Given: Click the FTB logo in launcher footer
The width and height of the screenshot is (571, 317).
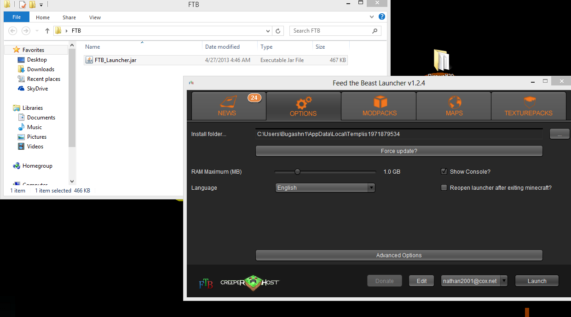Looking at the screenshot, I should 206,283.
